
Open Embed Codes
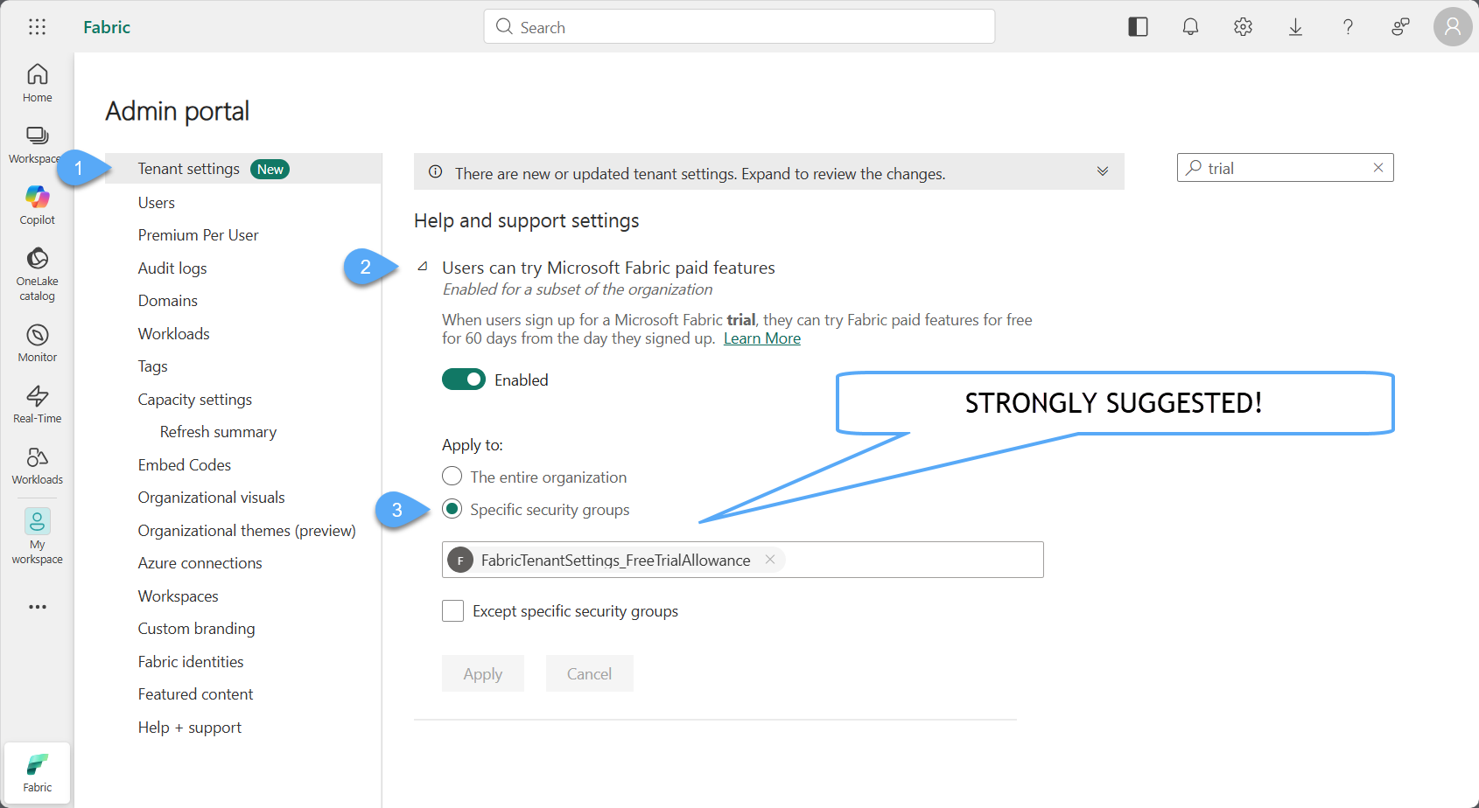[184, 465]
